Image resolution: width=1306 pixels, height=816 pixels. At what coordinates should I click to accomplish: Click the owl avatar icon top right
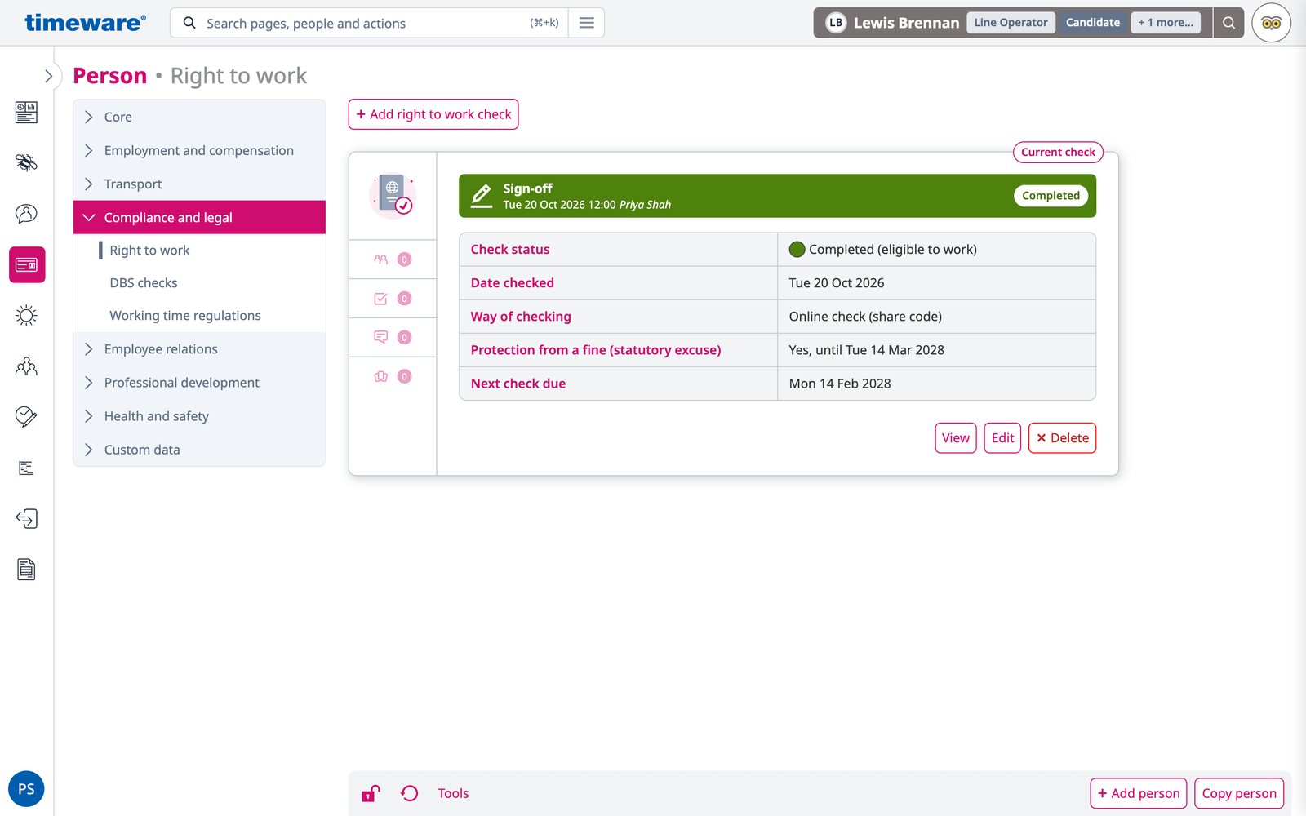[x=1271, y=23]
